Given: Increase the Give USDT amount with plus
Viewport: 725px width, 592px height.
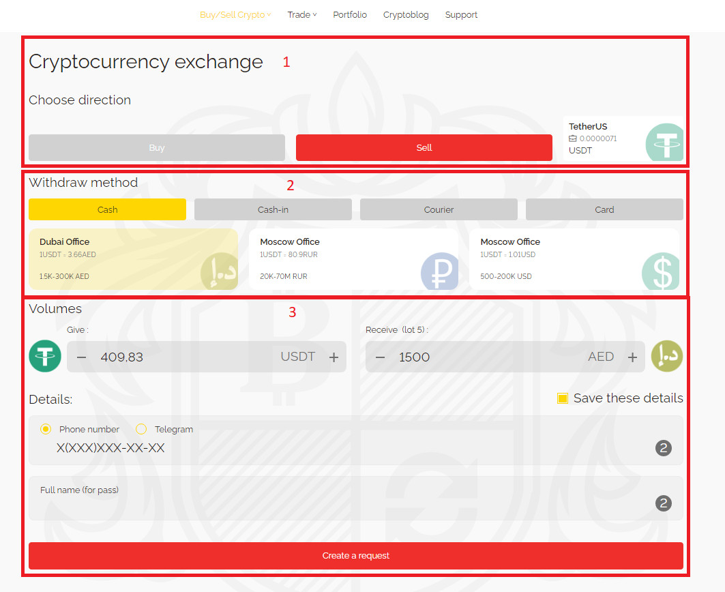Looking at the screenshot, I should 334,357.
